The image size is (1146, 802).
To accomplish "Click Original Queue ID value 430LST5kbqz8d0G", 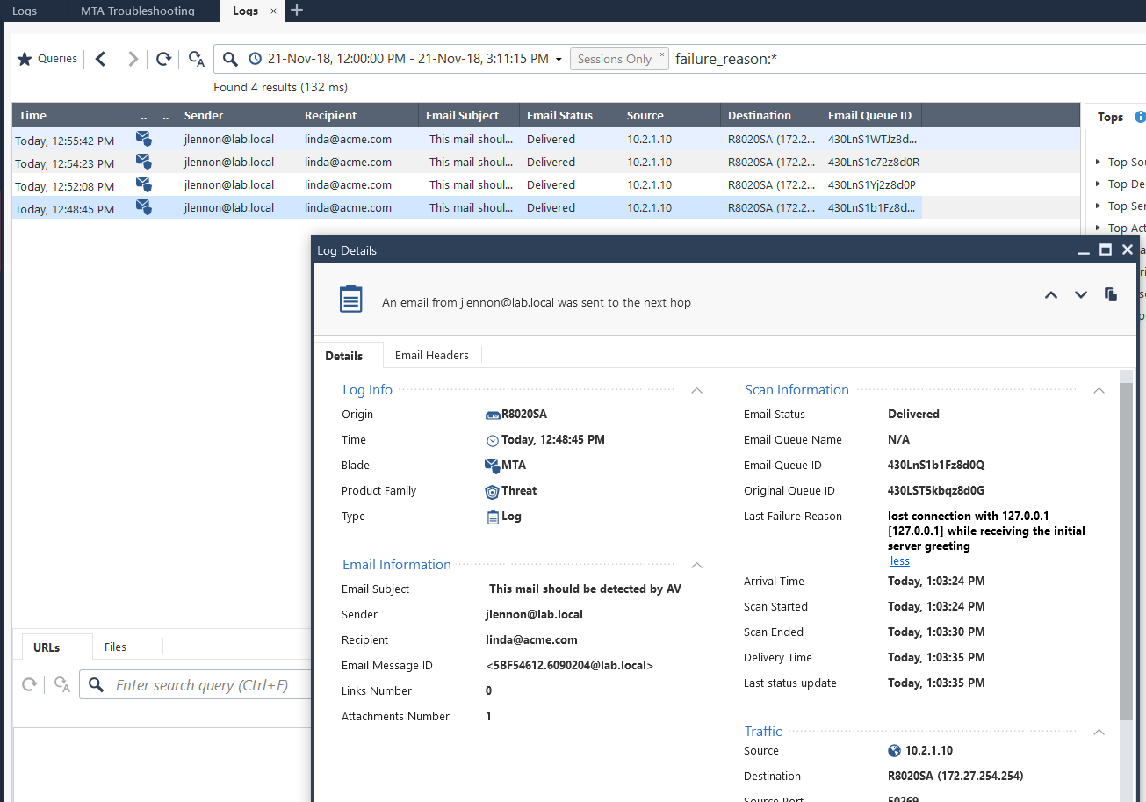I will pos(936,491).
